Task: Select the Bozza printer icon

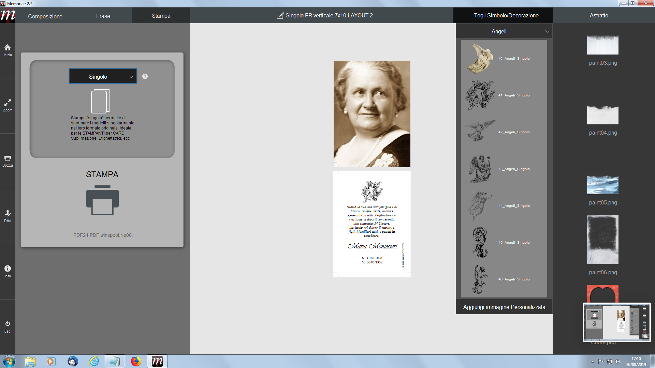Action: coord(8,158)
